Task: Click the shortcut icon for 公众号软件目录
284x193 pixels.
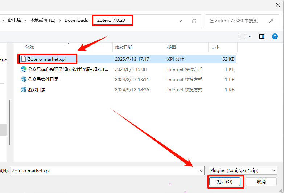Action: tap(23, 79)
